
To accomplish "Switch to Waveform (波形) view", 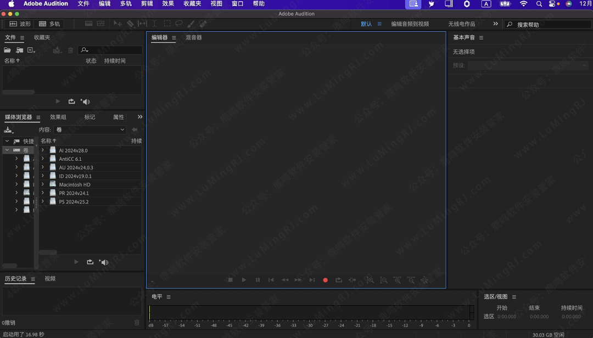I will point(20,24).
